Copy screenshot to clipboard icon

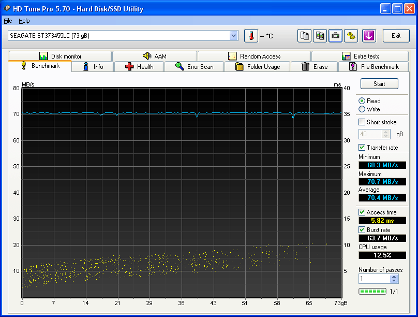click(x=320, y=36)
